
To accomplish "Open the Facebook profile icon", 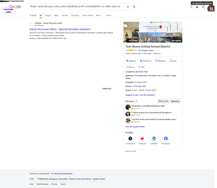I will click(166, 138).
